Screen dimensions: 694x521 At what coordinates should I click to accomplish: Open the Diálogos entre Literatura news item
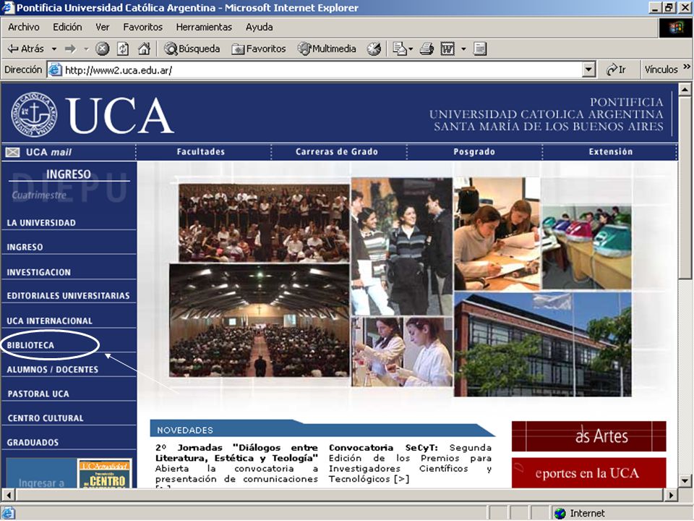(x=236, y=465)
